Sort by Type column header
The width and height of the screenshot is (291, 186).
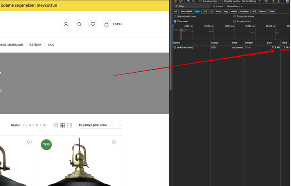(238, 43)
